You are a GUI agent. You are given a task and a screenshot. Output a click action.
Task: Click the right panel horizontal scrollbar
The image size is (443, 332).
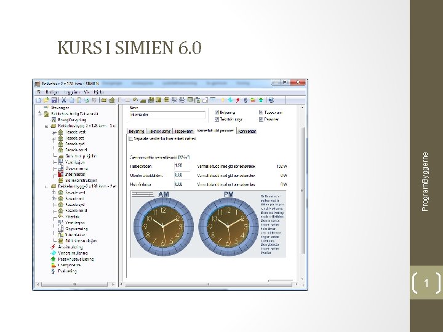point(209,284)
